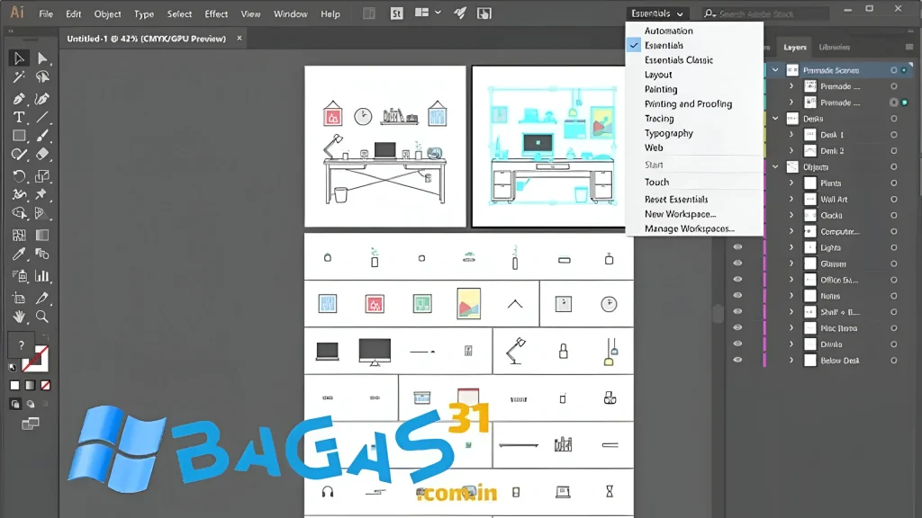Toggle visibility of Office Su... layer
The image size is (922, 518).
[x=737, y=280]
